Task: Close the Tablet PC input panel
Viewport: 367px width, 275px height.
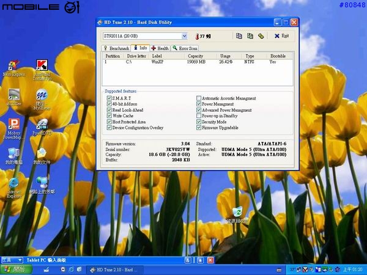Action: (x=210, y=260)
